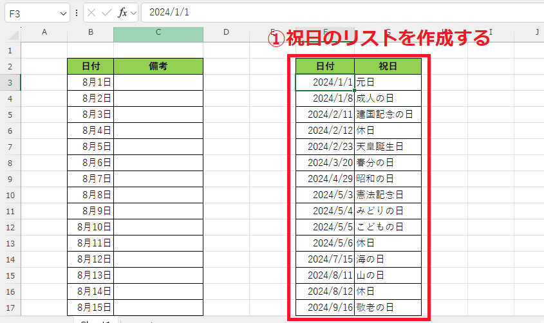Select cell with 2024/9/16
544x323 pixels.
coord(325,308)
